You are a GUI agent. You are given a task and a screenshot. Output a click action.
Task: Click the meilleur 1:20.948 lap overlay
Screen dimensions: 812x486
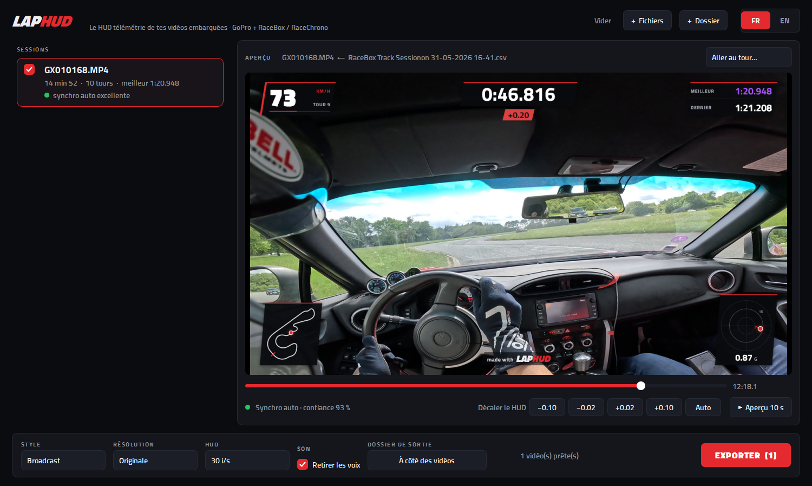pos(731,91)
